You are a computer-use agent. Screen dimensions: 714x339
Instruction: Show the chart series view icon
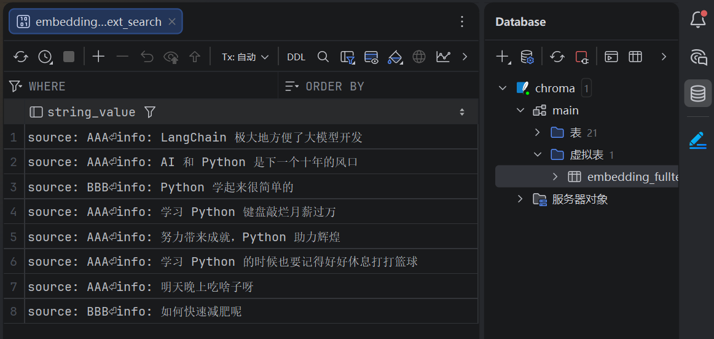443,57
